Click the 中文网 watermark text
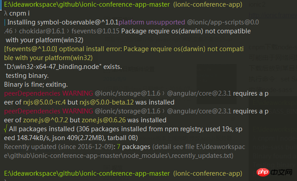Screen dimensions: 297x181 point(282,171)
